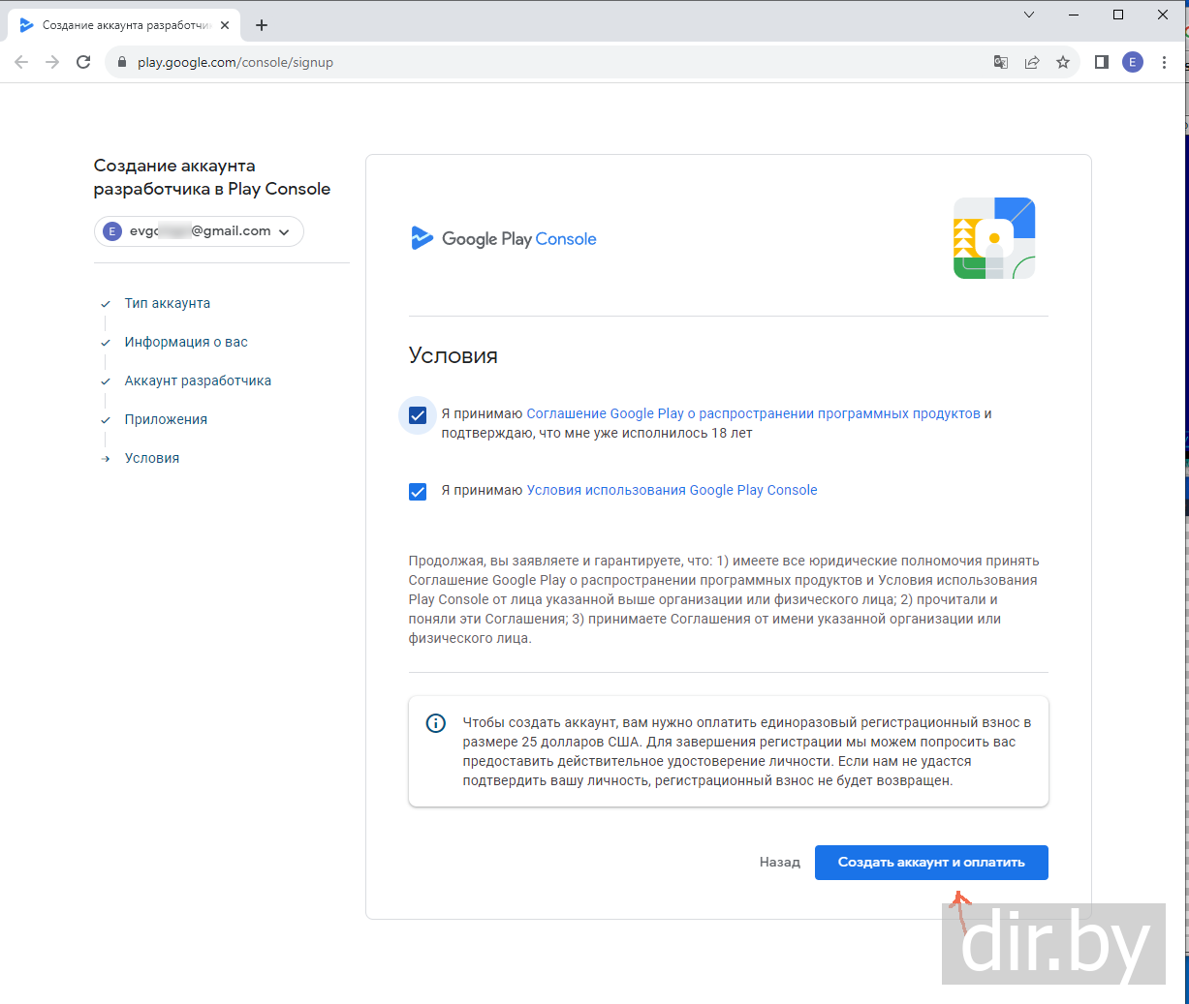The height and width of the screenshot is (1004, 1189).
Task: Open the Chrome three-dot menu
Action: pyautogui.click(x=1164, y=62)
